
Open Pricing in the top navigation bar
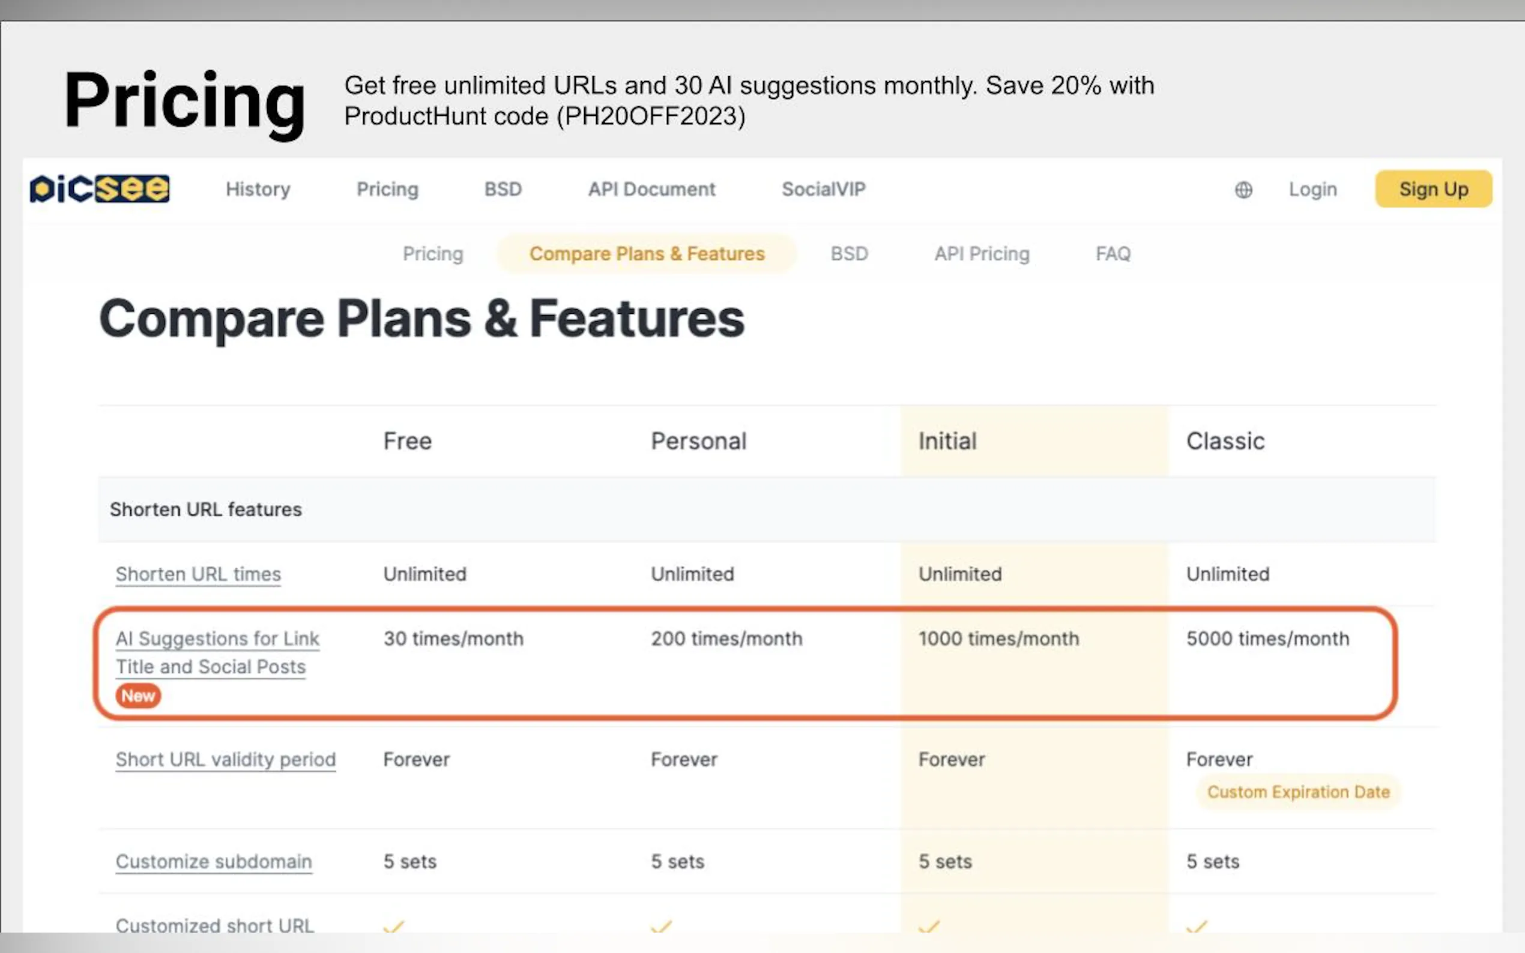click(387, 189)
